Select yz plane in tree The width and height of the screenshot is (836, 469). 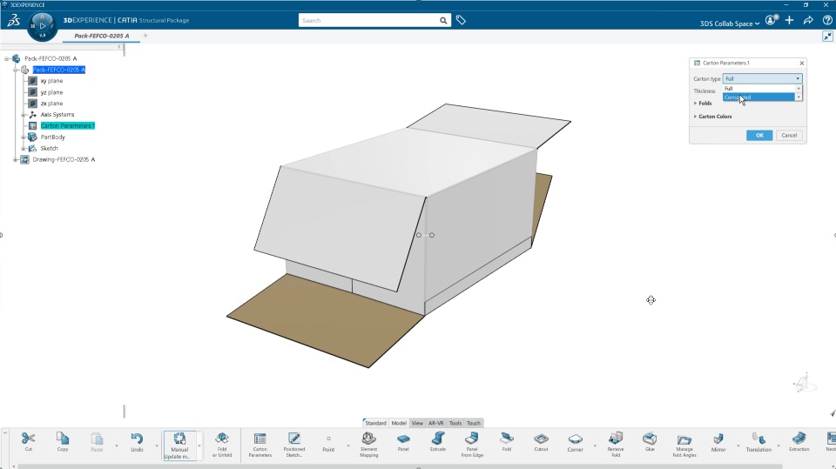point(51,92)
